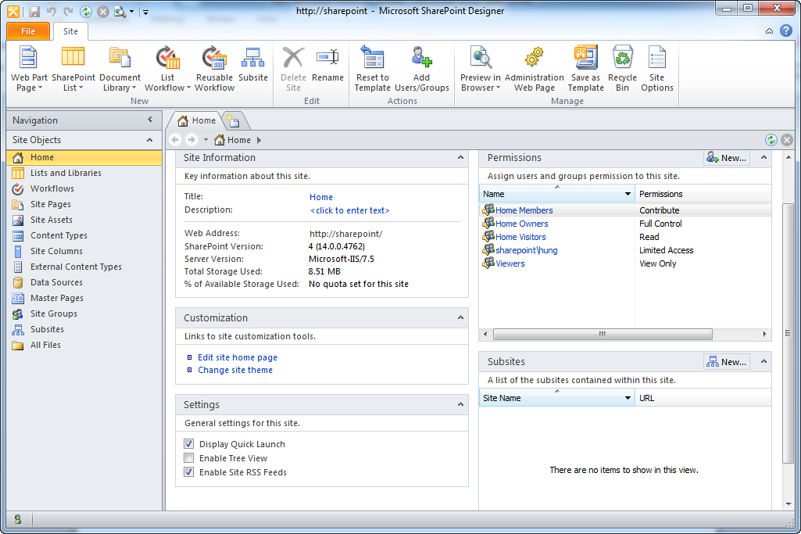Open the Document Library ribbon button

coord(120,69)
